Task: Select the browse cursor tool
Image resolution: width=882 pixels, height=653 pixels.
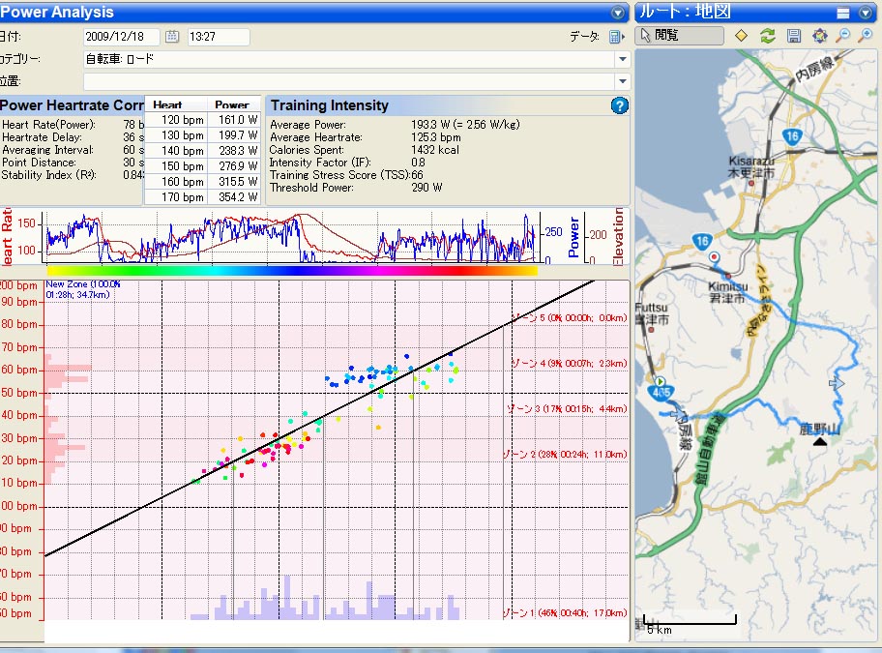Action: (680, 36)
